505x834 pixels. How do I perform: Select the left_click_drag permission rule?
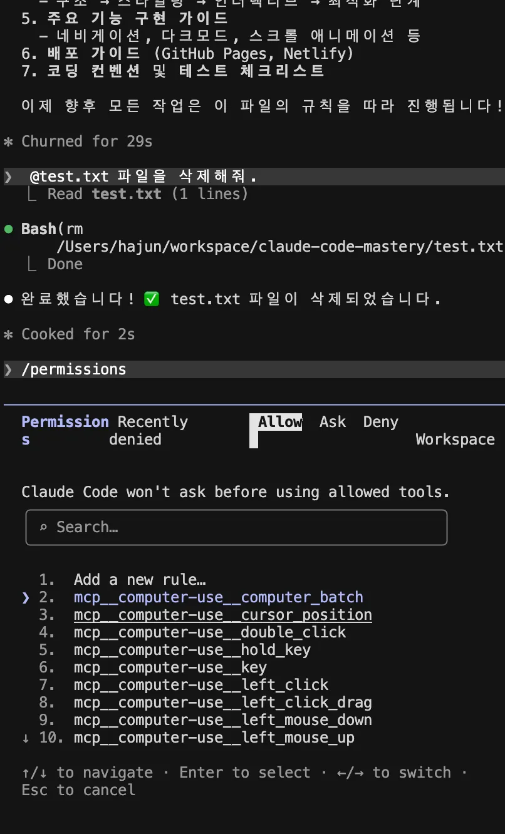pyautogui.click(x=222, y=703)
